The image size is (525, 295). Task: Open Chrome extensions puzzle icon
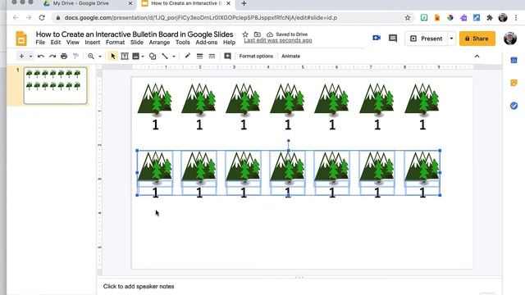tap(490, 18)
